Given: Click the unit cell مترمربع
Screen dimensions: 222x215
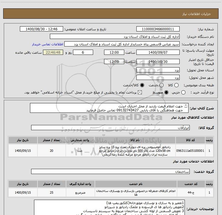Looking at the screenshot, I should pos(80,192).
